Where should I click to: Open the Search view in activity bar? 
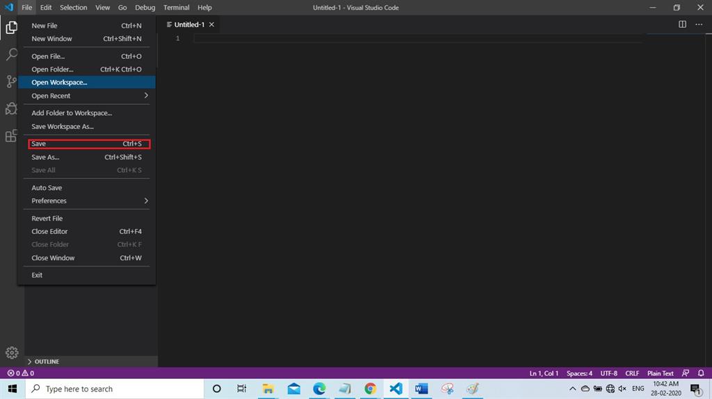(x=11, y=54)
